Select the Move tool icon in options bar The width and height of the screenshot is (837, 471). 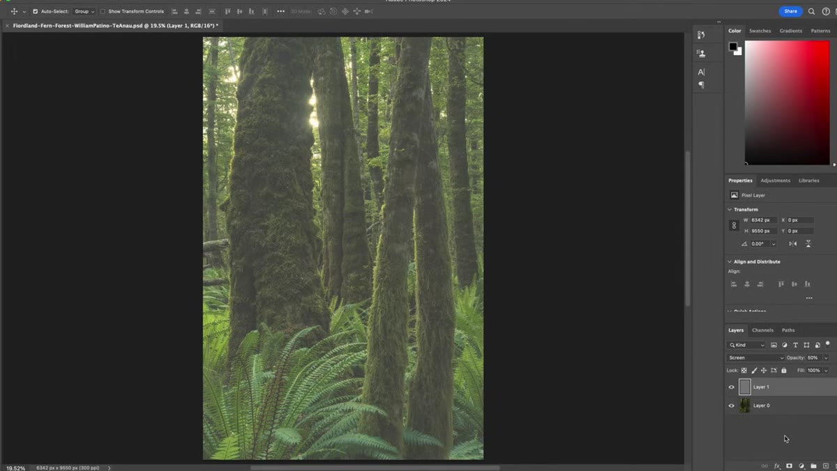click(x=14, y=11)
